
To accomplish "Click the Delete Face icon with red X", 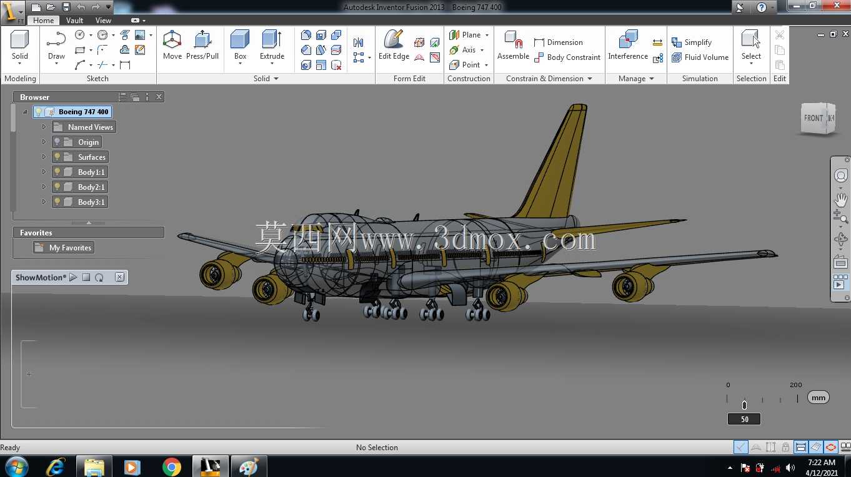I will (x=336, y=65).
